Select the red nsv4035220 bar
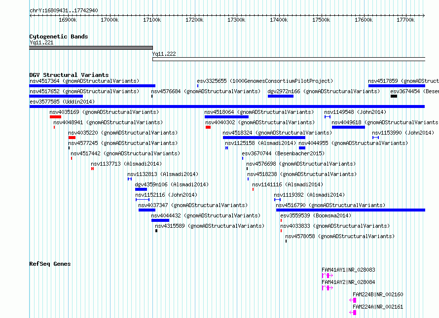 pos(72,138)
